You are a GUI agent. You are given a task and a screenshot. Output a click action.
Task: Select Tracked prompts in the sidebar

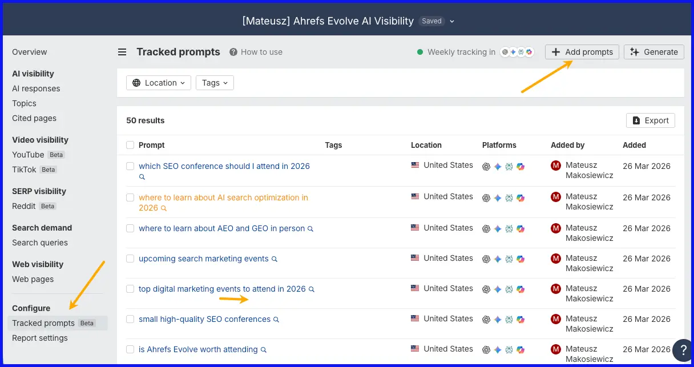click(x=57, y=323)
